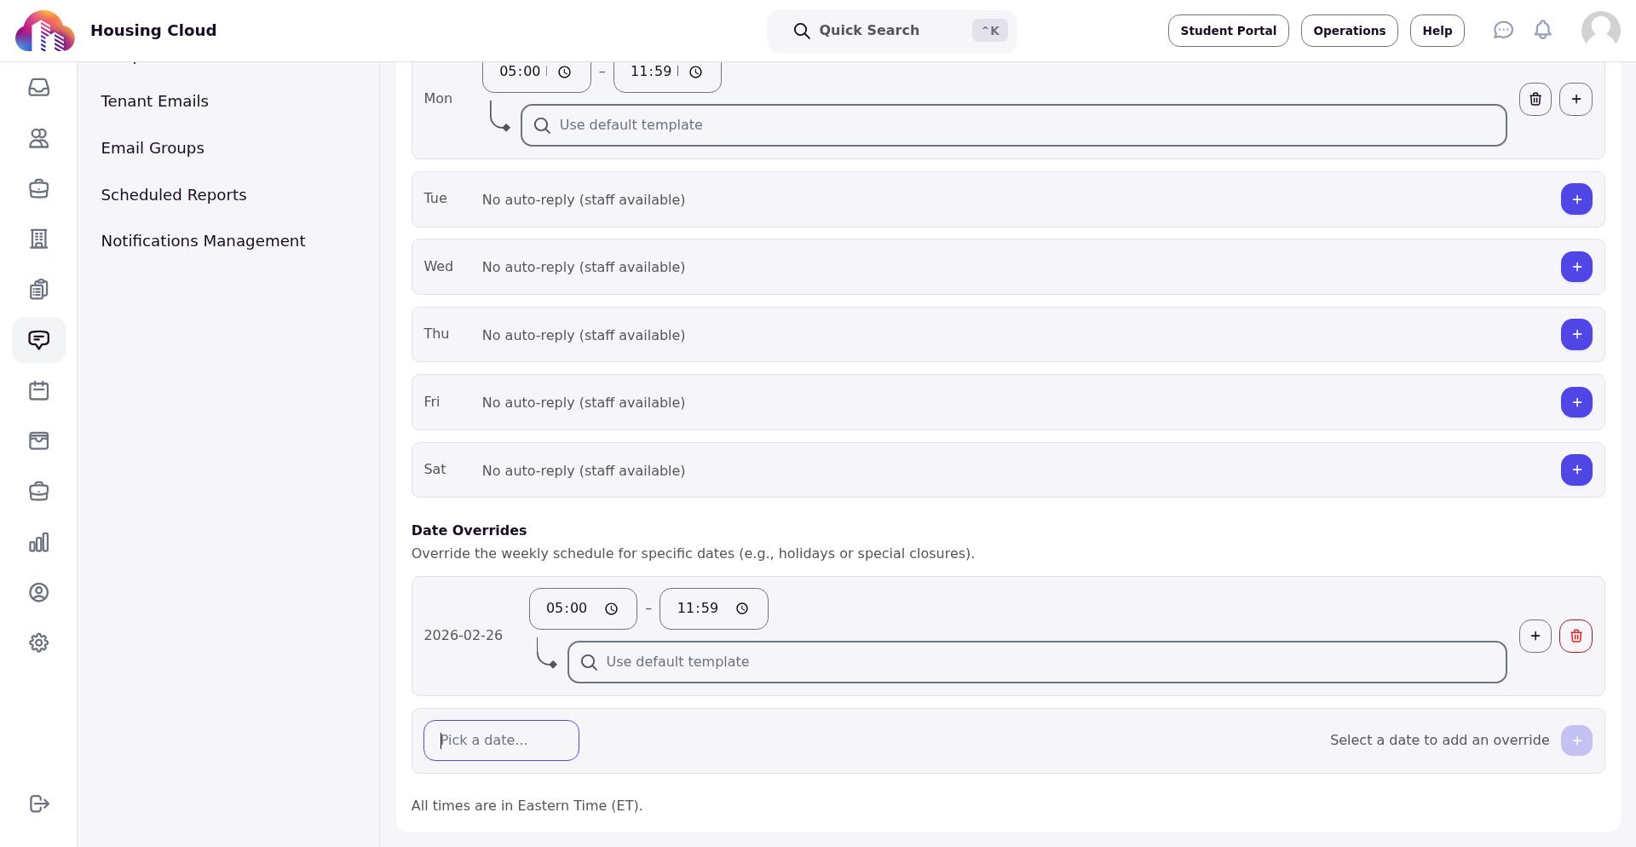Click the Pick a date field
Image resolution: width=1636 pixels, height=847 pixels.
click(x=501, y=740)
